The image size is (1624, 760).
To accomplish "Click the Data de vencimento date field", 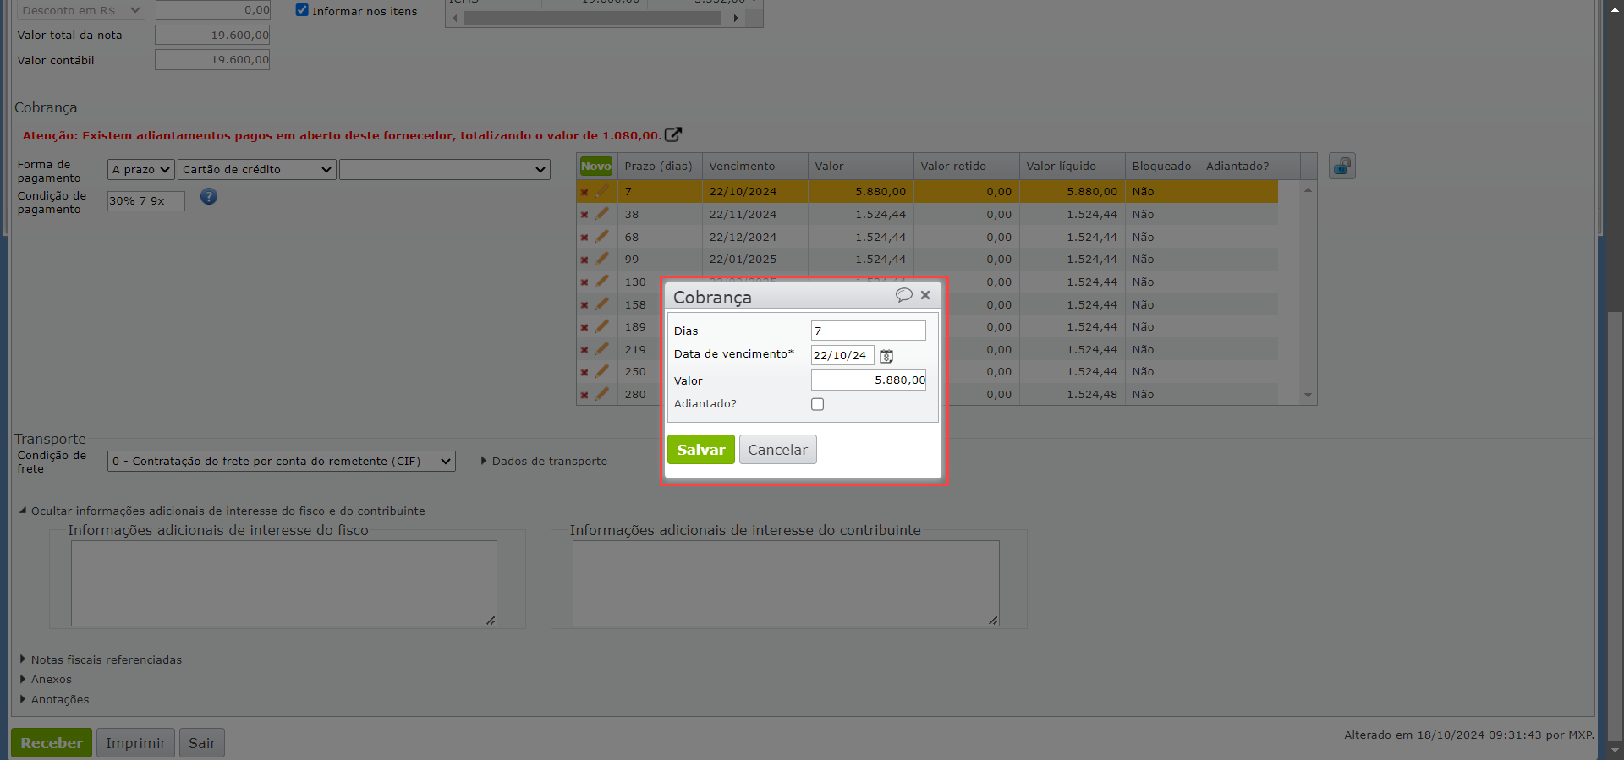I will tap(842, 355).
